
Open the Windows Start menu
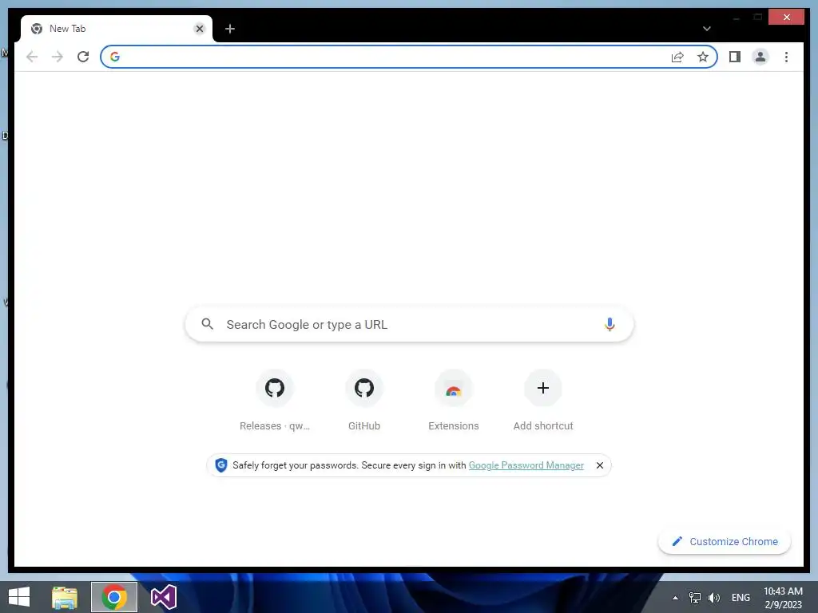[19, 597]
